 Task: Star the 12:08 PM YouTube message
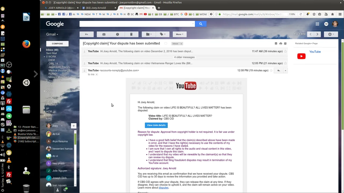(x=271, y=70)
